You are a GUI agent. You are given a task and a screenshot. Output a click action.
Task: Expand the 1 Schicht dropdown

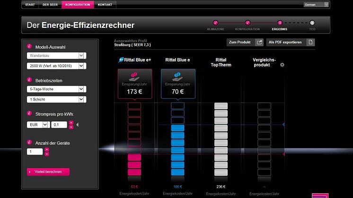coord(56,99)
